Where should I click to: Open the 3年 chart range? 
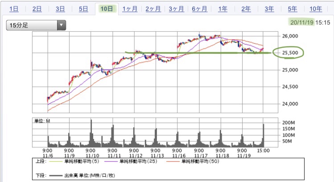[269, 9]
